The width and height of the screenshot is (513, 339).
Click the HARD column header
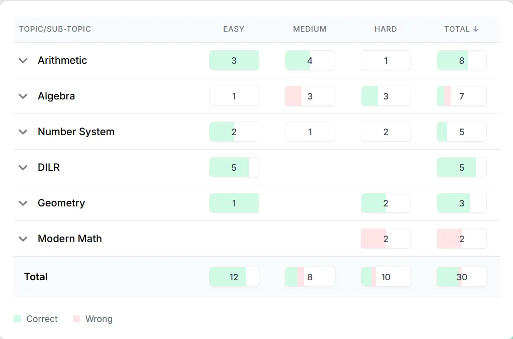pyautogui.click(x=385, y=29)
